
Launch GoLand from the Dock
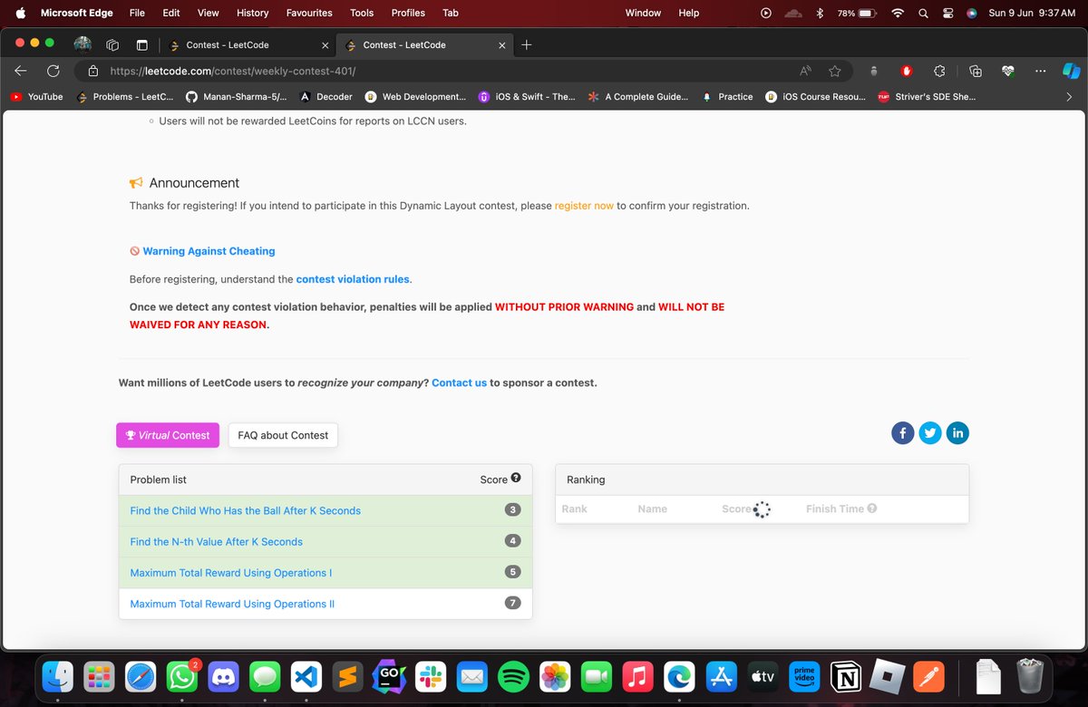point(389,676)
